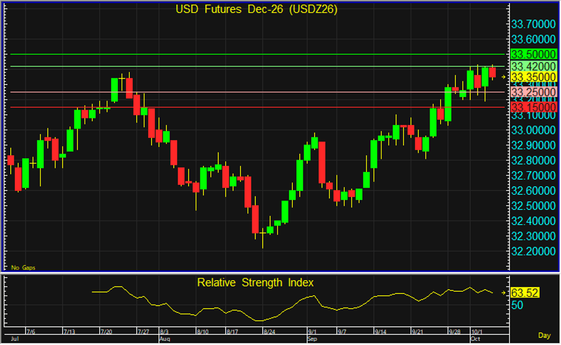Click the 32.30000 axis price value
561x345 pixels.
point(534,236)
